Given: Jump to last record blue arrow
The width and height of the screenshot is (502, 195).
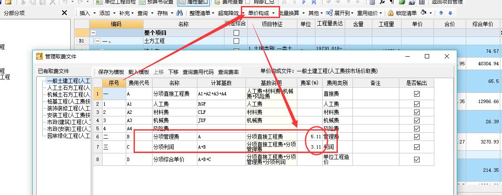Looking at the screenshot, I should pyautogui.click(x=314, y=2).
